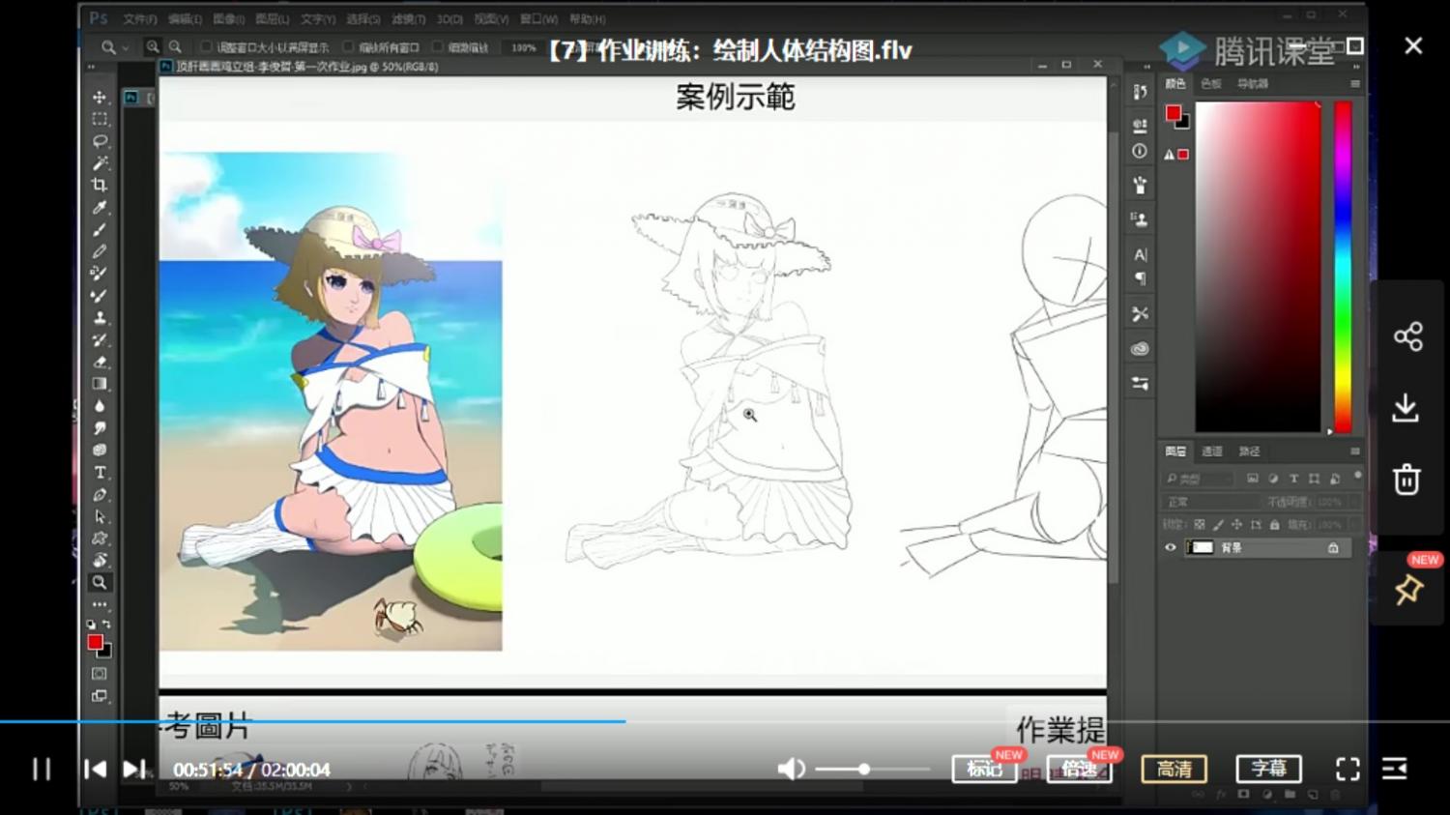Image resolution: width=1450 pixels, height=815 pixels.
Task: Click the player share icon
Action: 1407,336
